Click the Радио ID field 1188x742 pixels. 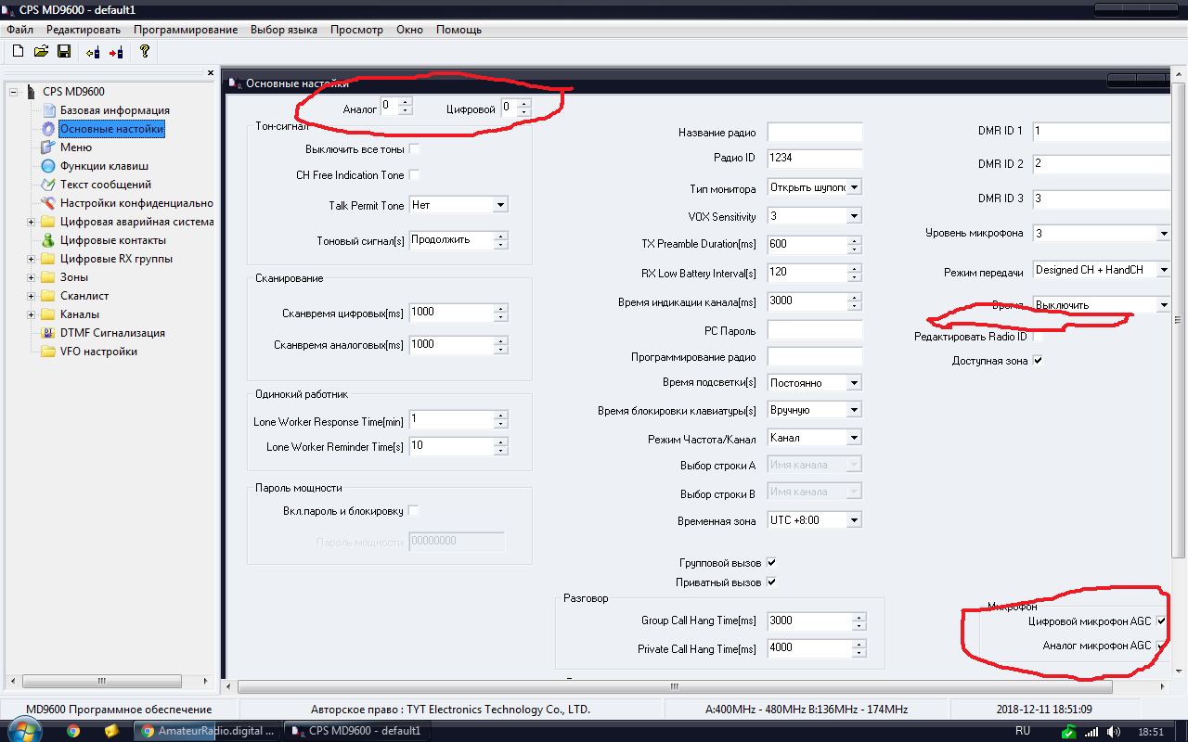[815, 159]
